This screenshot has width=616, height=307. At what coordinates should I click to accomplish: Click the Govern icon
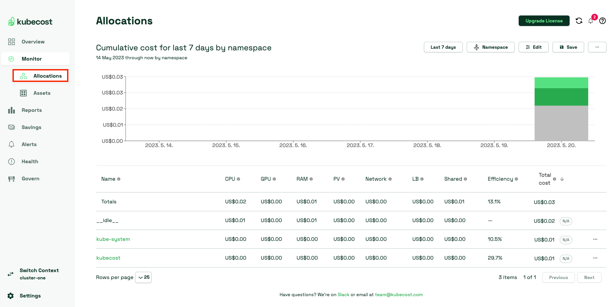tap(12, 179)
